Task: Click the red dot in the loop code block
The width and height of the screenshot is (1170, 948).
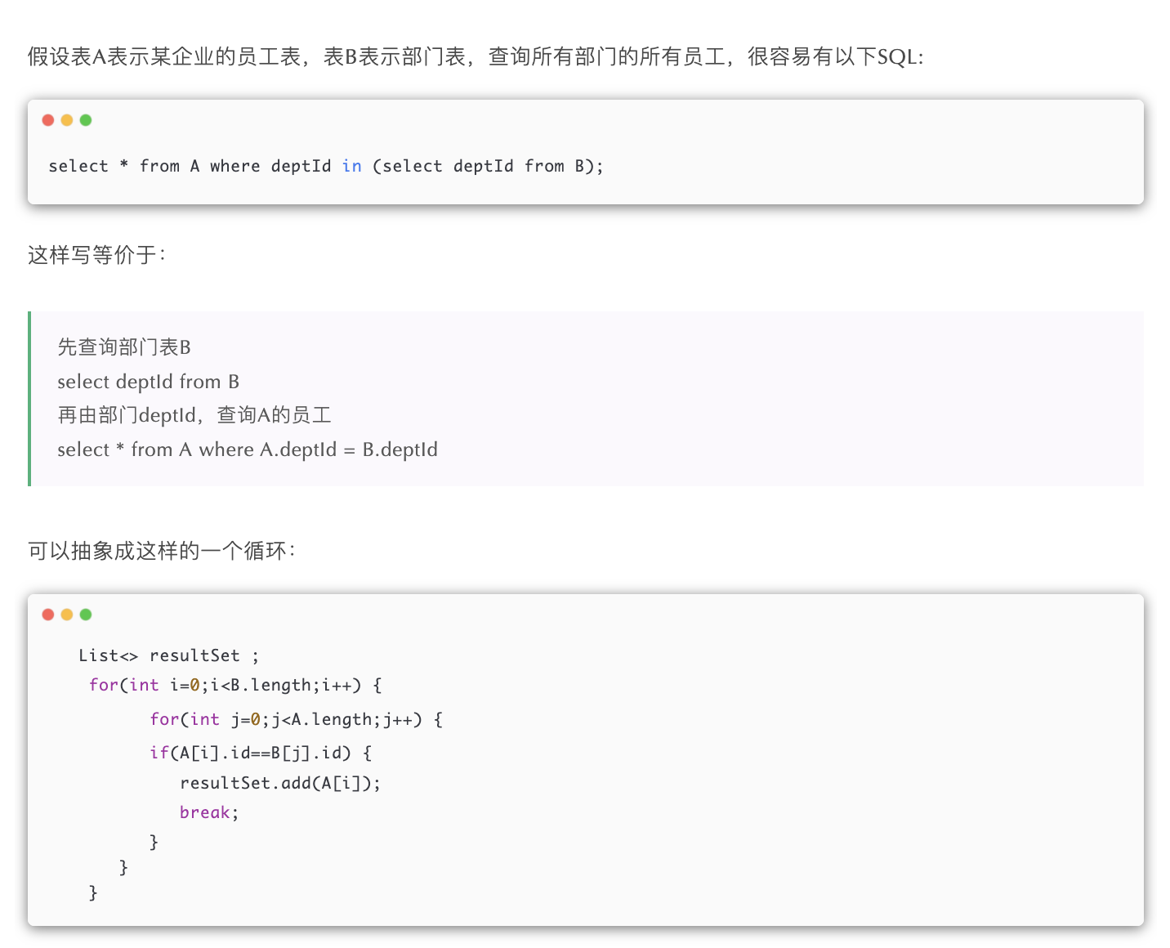Action: point(48,615)
